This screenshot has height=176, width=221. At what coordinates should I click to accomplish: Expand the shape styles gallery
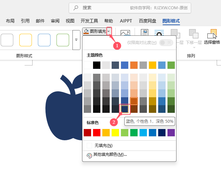(x=76, y=40)
